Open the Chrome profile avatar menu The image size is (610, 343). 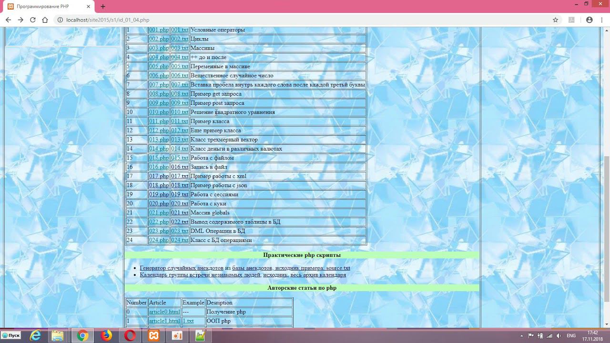(x=590, y=20)
